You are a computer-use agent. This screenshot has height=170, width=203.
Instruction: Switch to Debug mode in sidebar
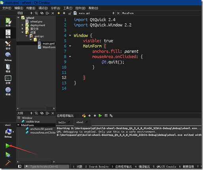(8, 57)
